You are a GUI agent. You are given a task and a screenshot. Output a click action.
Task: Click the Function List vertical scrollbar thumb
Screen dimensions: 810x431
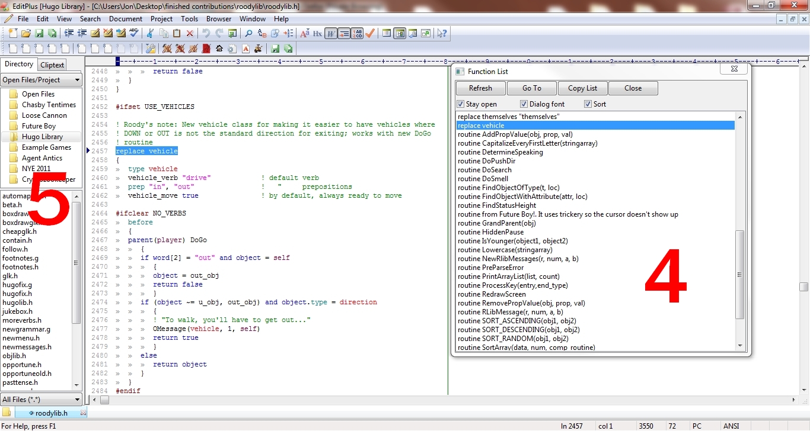[x=739, y=275]
